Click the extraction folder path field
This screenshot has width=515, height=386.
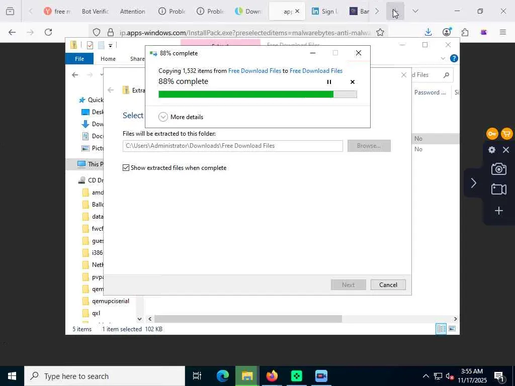tap(232, 146)
